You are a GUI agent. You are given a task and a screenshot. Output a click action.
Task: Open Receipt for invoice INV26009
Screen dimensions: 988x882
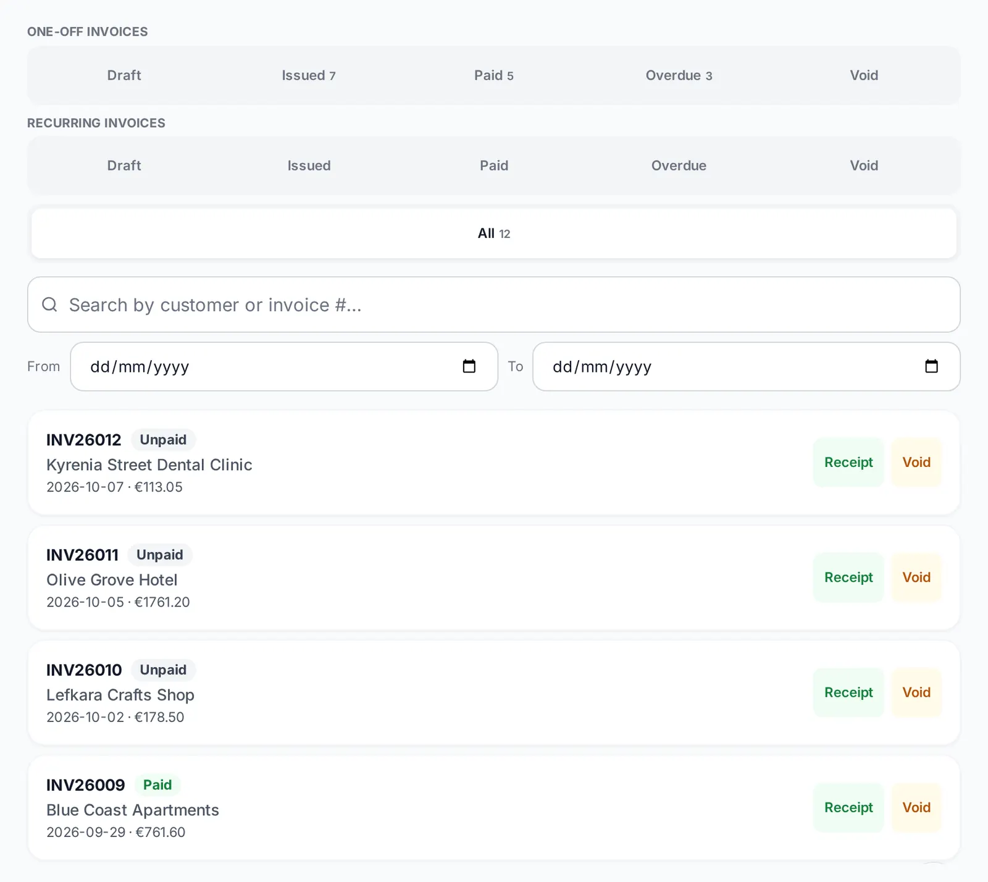click(848, 808)
